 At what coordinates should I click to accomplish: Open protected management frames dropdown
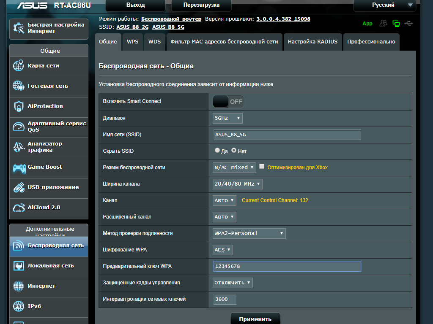[233, 283]
